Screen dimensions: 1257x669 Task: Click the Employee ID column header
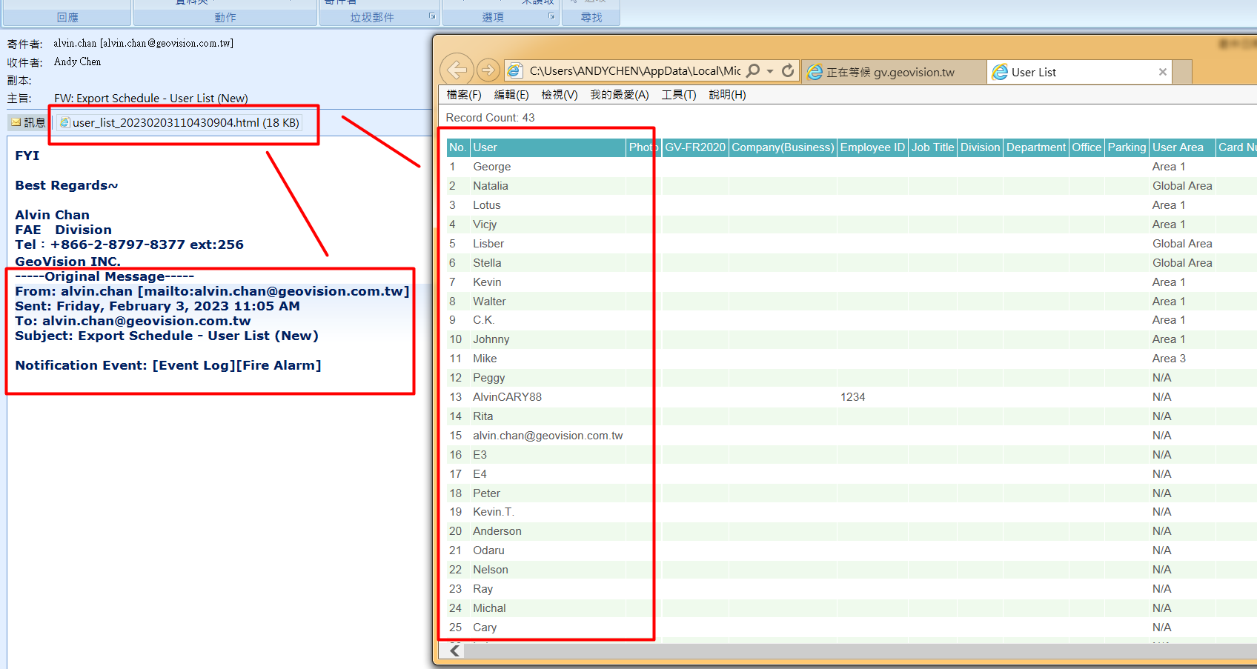click(x=872, y=147)
